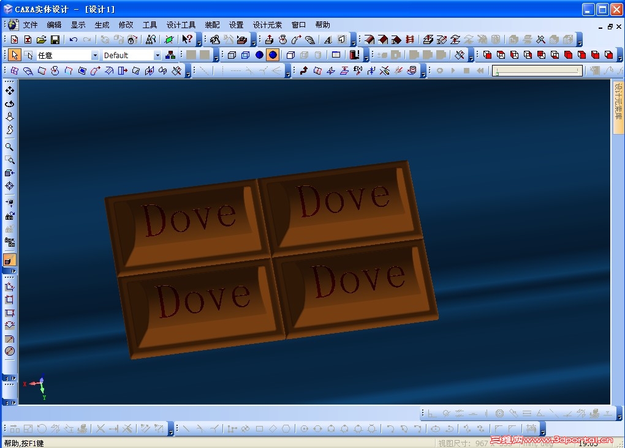Select the pan camera tool
The image size is (625, 448).
10,91
